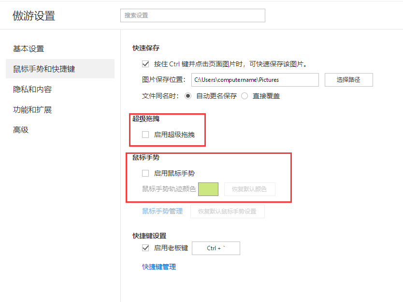
Task: Click the 图片保存位置 path field
Action: (x=255, y=80)
